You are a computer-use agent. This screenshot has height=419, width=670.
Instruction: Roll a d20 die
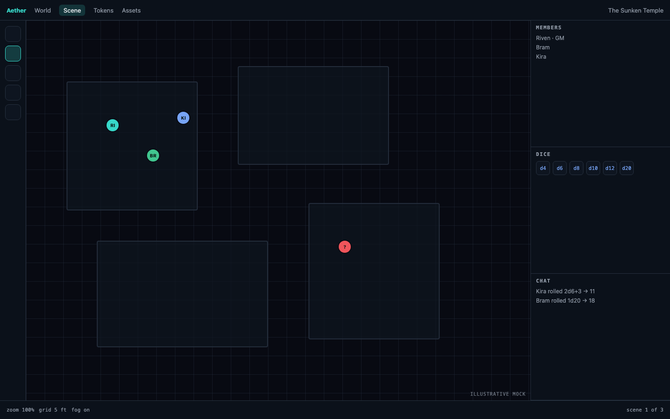[x=627, y=168]
